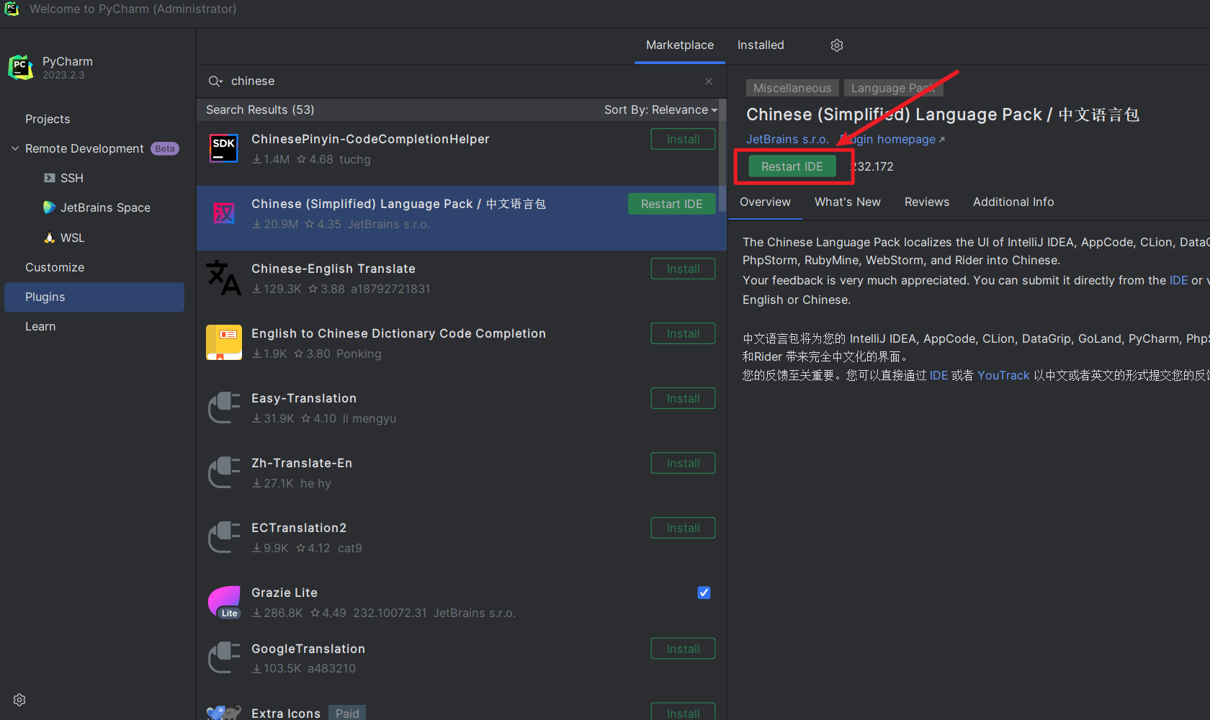This screenshot has height=720, width=1210.
Task: Select Zh-Translate-En plugin title
Action: pyautogui.click(x=302, y=463)
